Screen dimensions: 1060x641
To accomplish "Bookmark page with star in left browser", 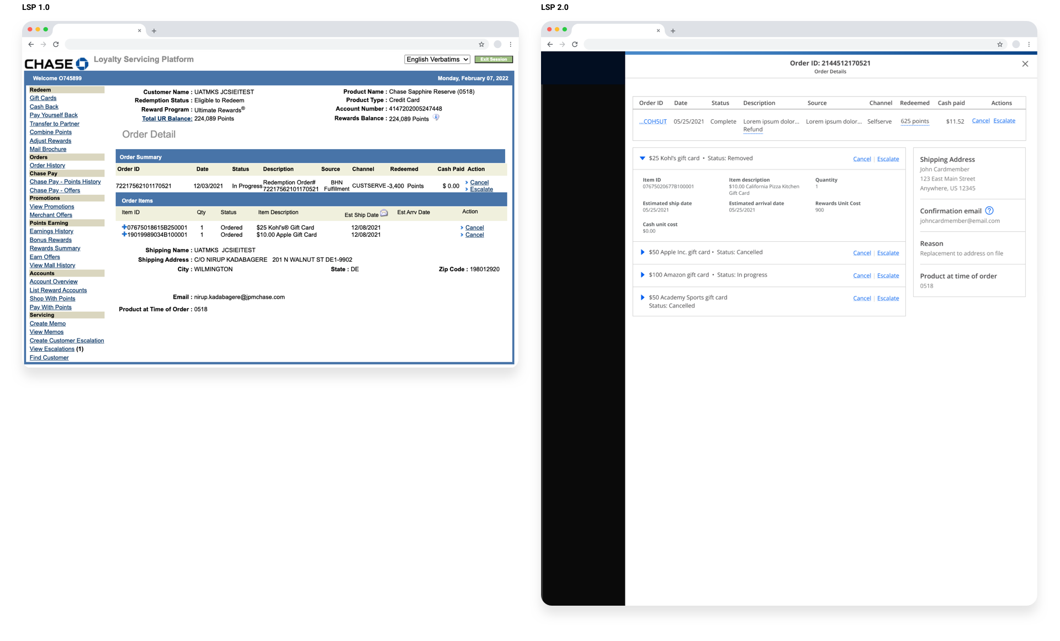I will pos(481,44).
